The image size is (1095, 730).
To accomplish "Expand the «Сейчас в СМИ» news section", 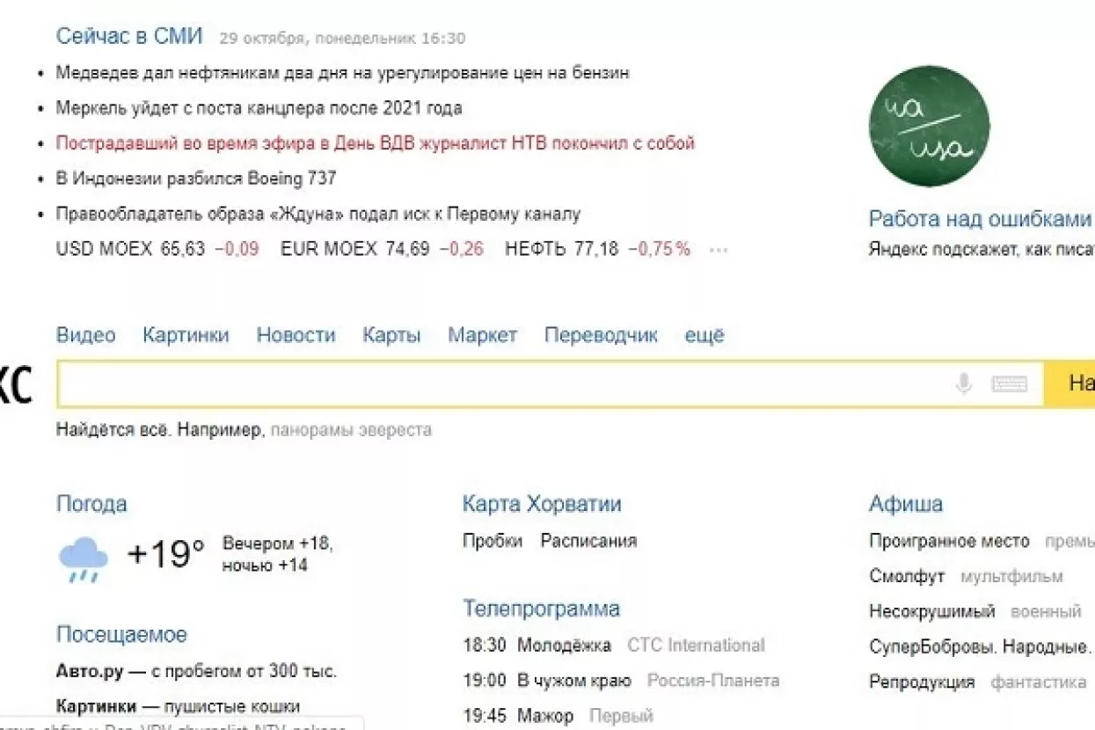I will [129, 36].
